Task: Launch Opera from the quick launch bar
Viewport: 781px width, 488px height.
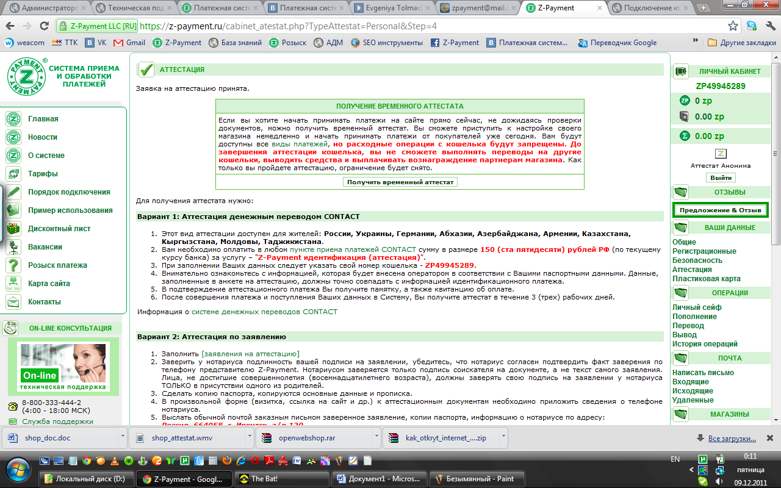Action: tap(255, 461)
